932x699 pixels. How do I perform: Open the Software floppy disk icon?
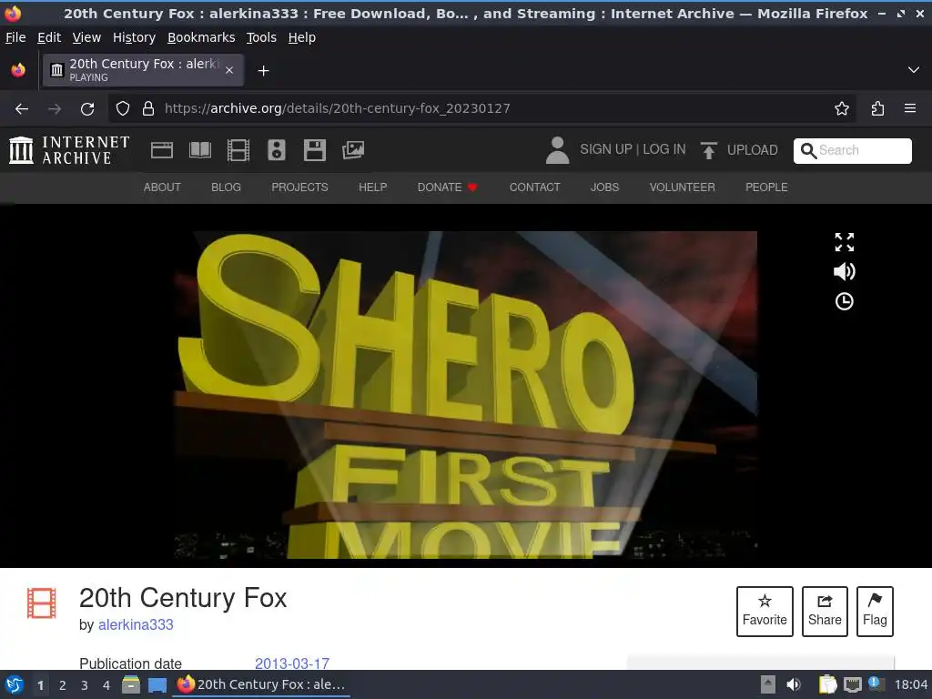click(314, 150)
